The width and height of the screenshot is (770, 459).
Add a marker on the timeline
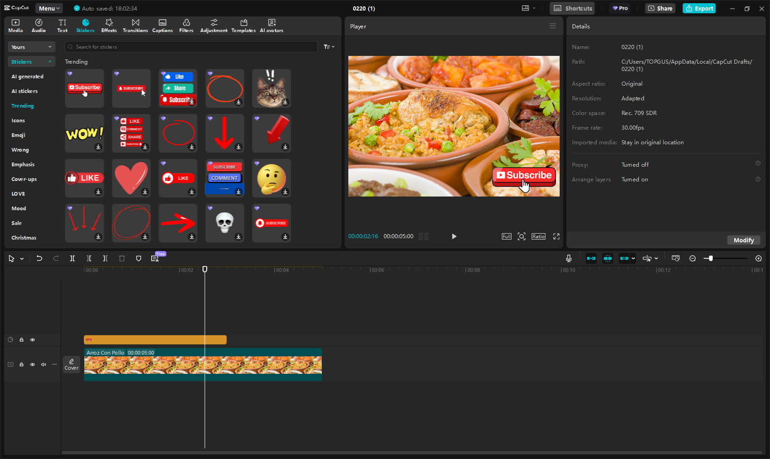(138, 259)
